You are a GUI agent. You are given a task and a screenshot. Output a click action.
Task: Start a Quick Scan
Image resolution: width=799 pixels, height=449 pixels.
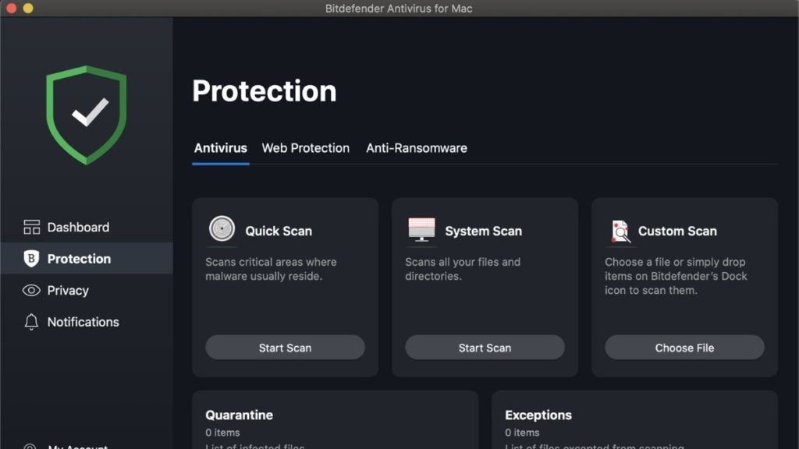coord(285,348)
